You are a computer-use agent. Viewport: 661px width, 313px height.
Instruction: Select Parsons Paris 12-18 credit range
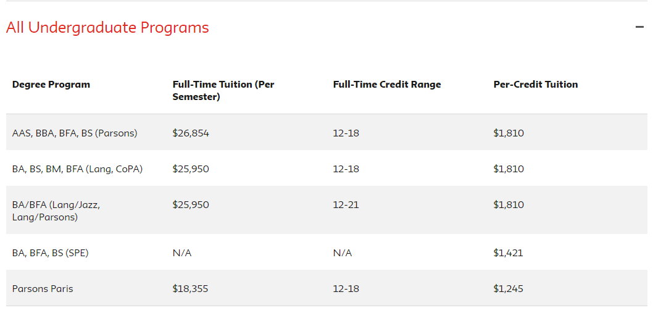click(x=346, y=289)
